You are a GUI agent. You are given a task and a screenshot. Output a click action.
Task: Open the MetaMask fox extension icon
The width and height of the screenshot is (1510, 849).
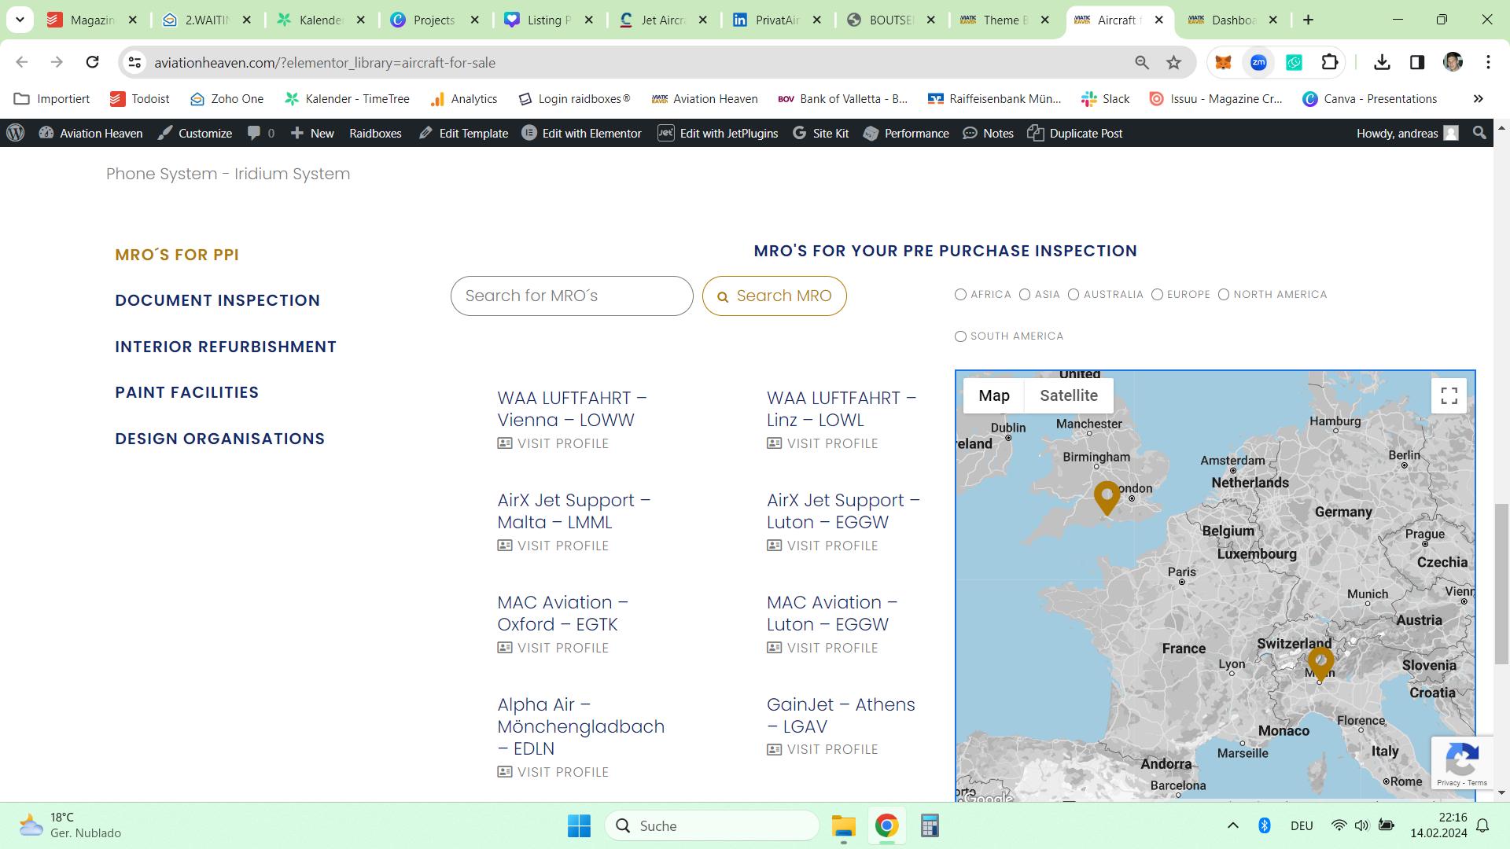[1222, 63]
